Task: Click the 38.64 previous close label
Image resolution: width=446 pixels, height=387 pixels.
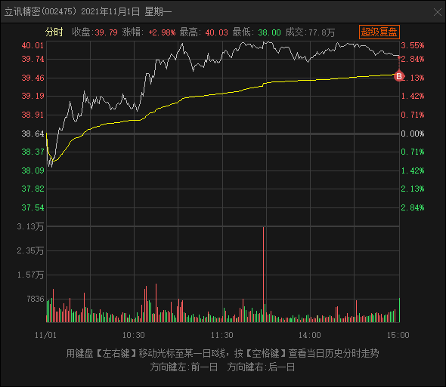Action: [33, 134]
